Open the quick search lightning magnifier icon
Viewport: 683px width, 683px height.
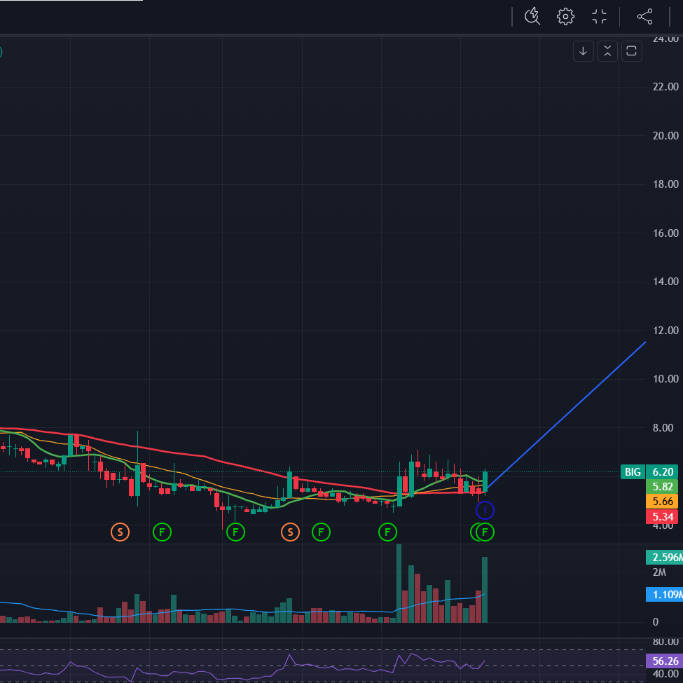[532, 17]
